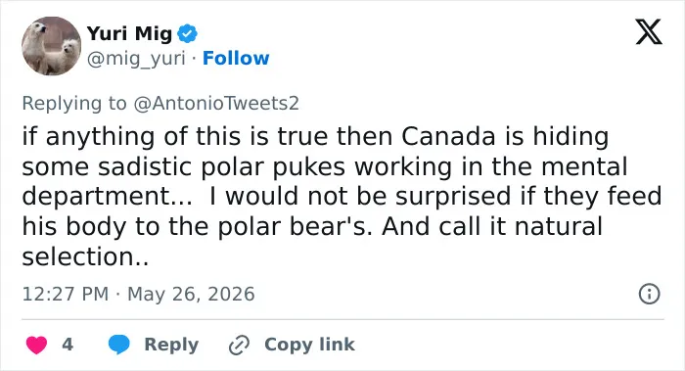The height and width of the screenshot is (371, 685).
Task: Open the @AntonioTweets2 mention
Action: tap(216, 103)
